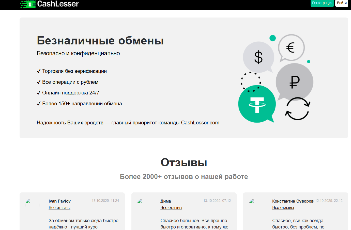Click the Надежность Ваших средств sentence
This screenshot has height=230, width=351.
click(128, 123)
